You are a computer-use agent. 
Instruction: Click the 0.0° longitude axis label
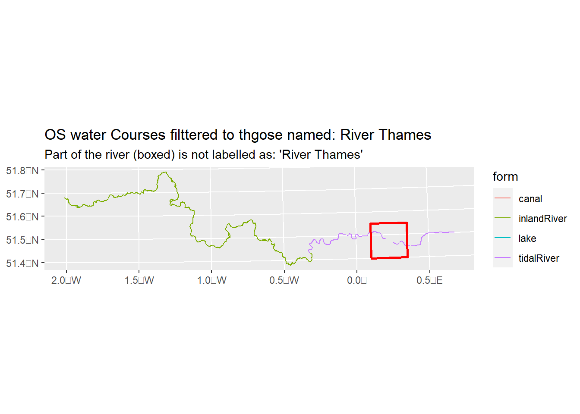(357, 280)
